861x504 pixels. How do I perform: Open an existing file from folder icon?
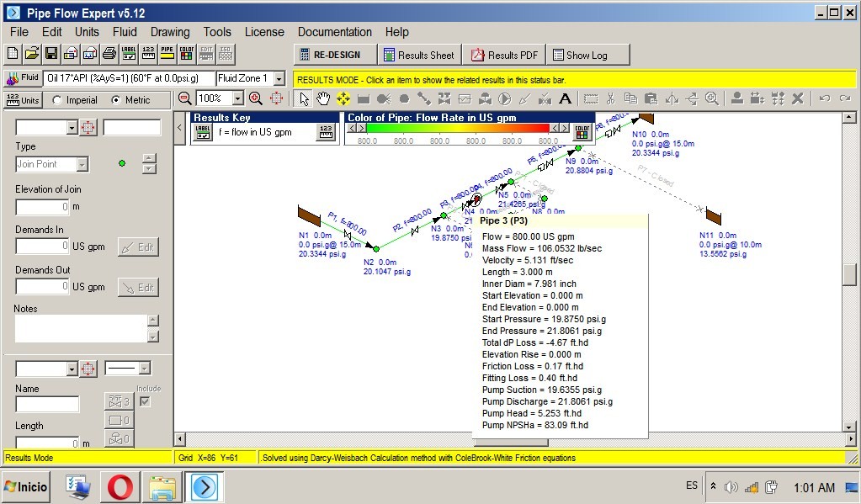click(32, 53)
